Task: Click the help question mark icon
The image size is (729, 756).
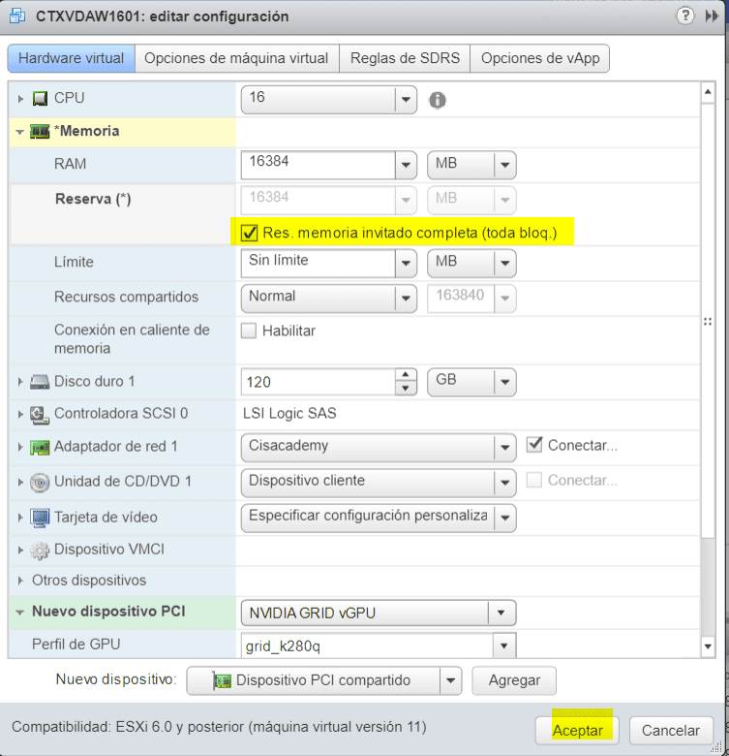Action: tap(684, 16)
